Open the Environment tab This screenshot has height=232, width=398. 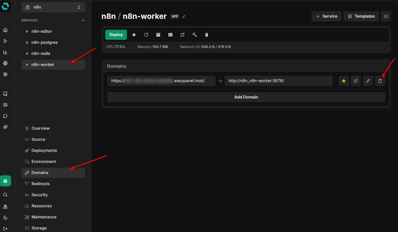coord(53,162)
